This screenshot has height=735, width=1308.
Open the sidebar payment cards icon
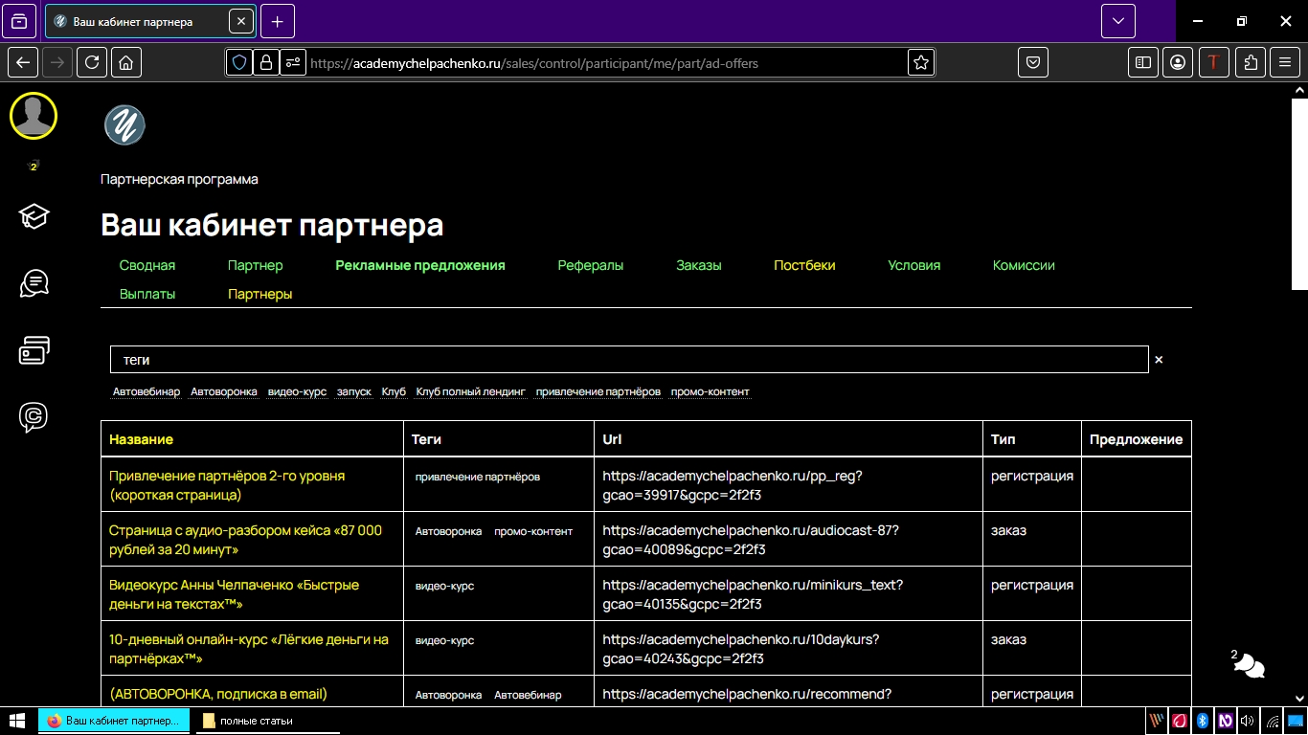(34, 350)
